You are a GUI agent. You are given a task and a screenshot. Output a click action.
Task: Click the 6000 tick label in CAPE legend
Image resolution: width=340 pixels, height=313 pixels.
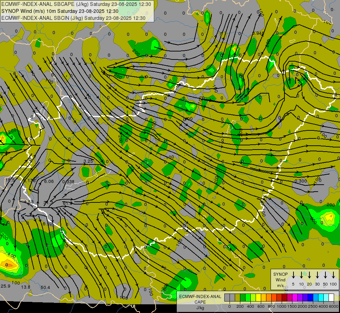point(334,306)
